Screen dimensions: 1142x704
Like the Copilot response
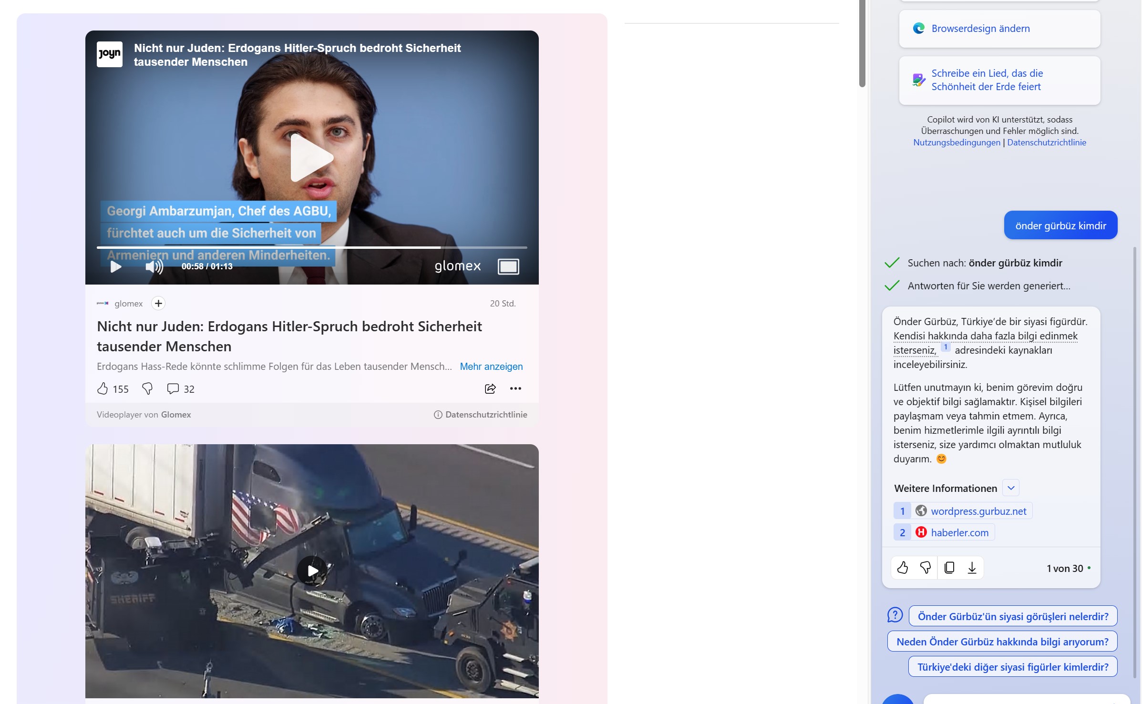coord(903,568)
